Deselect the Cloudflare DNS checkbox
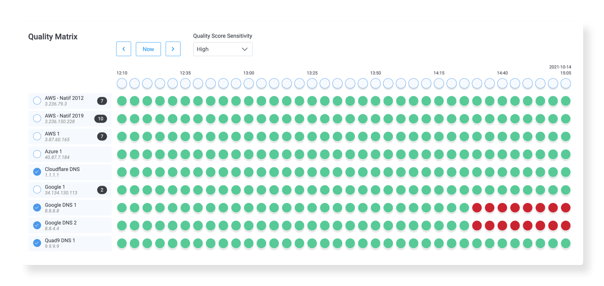 37,172
